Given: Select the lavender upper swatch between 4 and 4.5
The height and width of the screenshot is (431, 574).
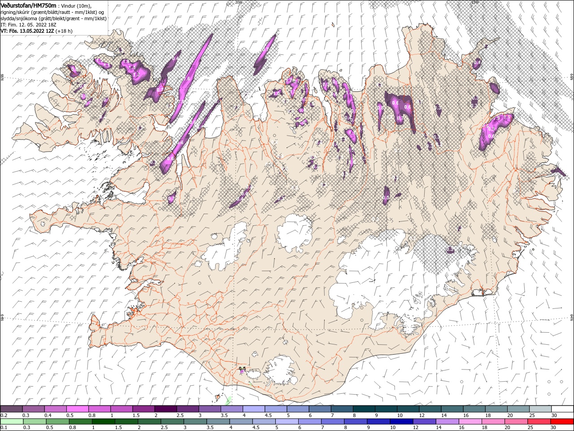Looking at the screenshot, I should (253, 409).
